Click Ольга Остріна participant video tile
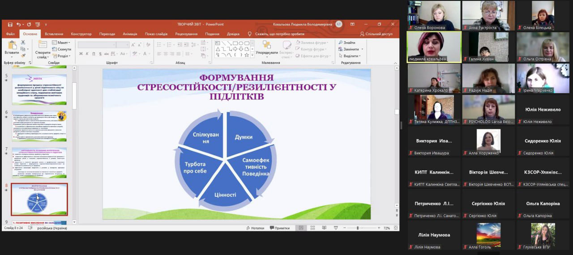The image size is (573, 255). [x=543, y=47]
